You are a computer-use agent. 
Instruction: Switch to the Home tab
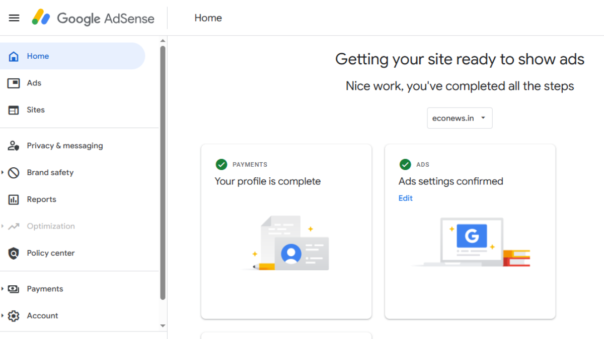tap(38, 56)
